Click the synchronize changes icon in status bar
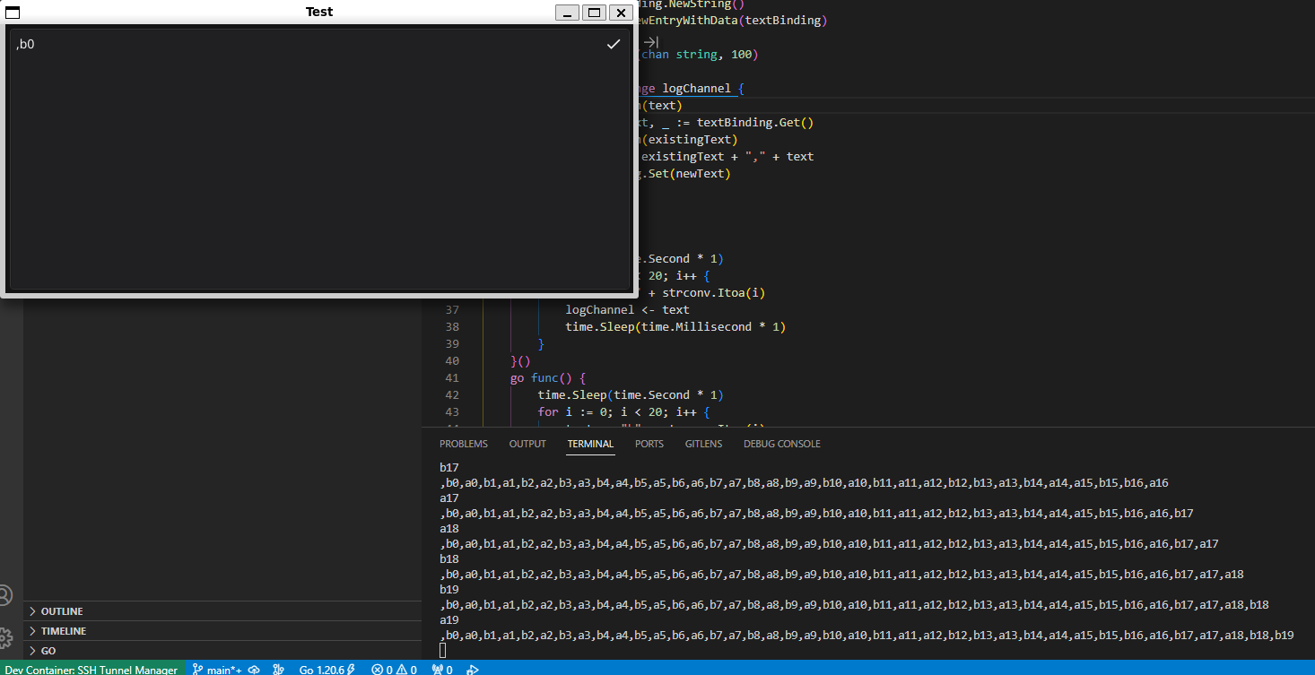The height and width of the screenshot is (675, 1315). coord(253,670)
